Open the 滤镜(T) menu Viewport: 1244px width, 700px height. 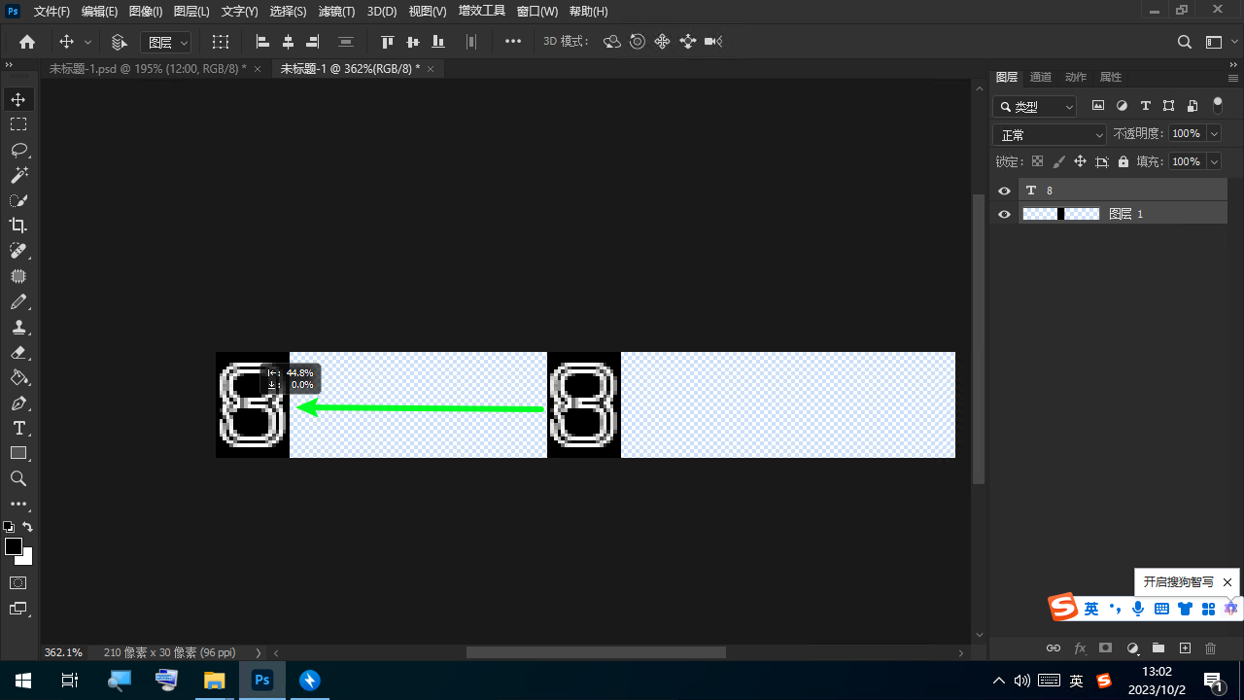[336, 12]
